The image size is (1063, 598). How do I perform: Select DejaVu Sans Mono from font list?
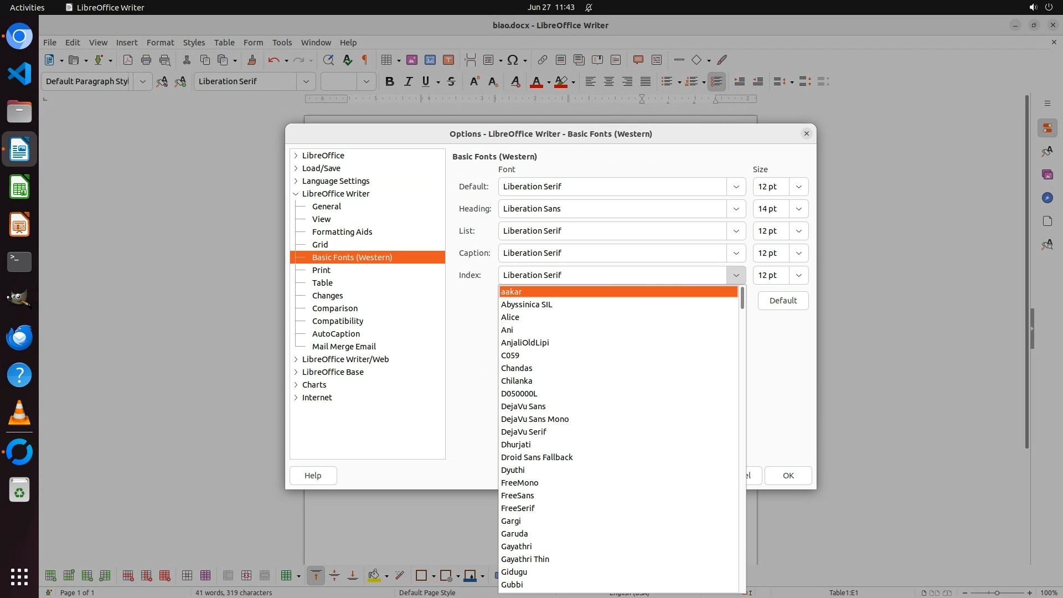coord(535,419)
